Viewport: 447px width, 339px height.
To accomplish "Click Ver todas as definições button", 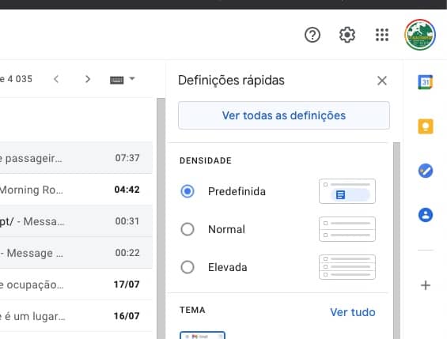I will (x=284, y=115).
